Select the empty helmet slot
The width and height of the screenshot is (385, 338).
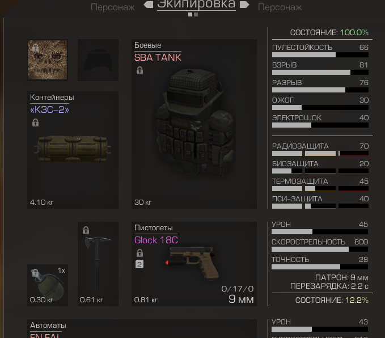tap(98, 60)
